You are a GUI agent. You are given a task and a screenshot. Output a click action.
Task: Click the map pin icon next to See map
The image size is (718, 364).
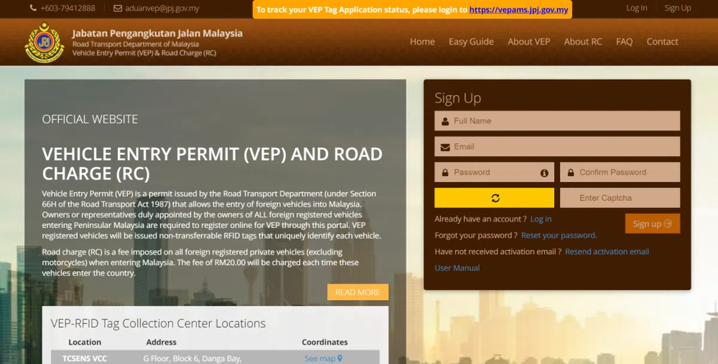tap(340, 358)
